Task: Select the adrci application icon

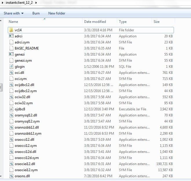Action: pyautogui.click(x=11, y=36)
